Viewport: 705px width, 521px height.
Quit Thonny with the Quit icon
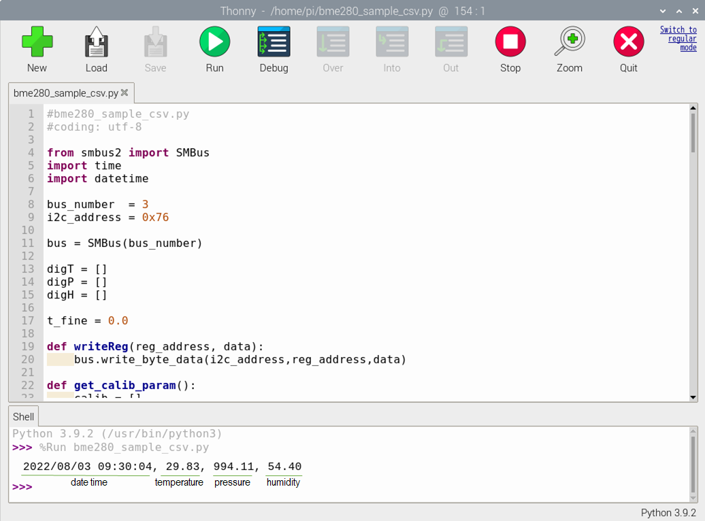[628, 42]
